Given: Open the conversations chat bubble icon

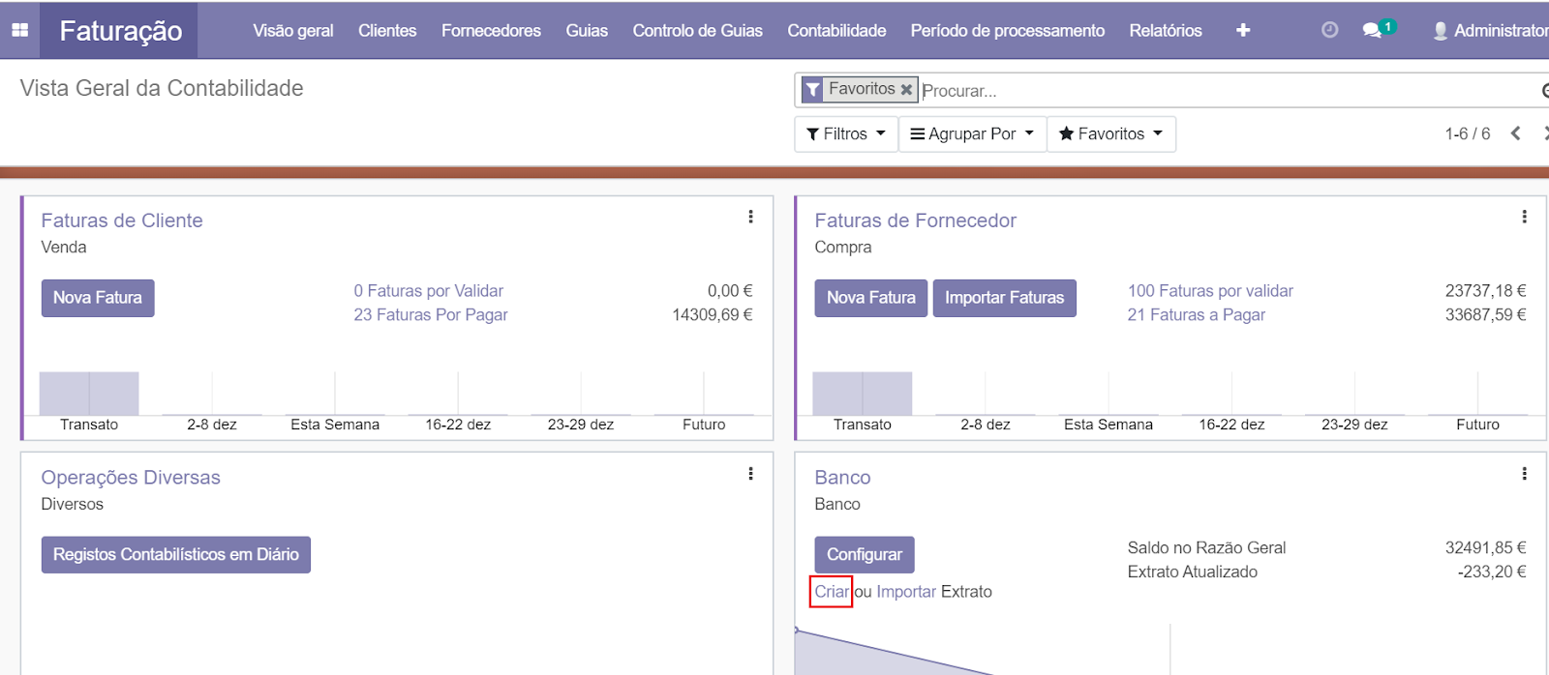Looking at the screenshot, I should pyautogui.click(x=1372, y=30).
